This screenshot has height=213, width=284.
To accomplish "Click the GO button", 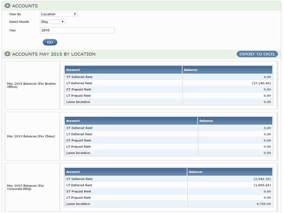I will pos(50,42).
